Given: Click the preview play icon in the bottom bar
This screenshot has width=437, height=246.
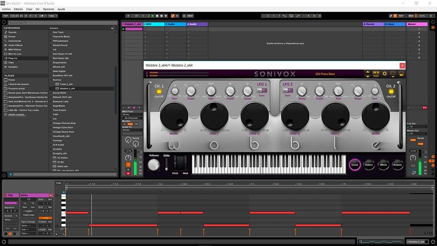Looking at the screenshot, I should tap(4, 242).
